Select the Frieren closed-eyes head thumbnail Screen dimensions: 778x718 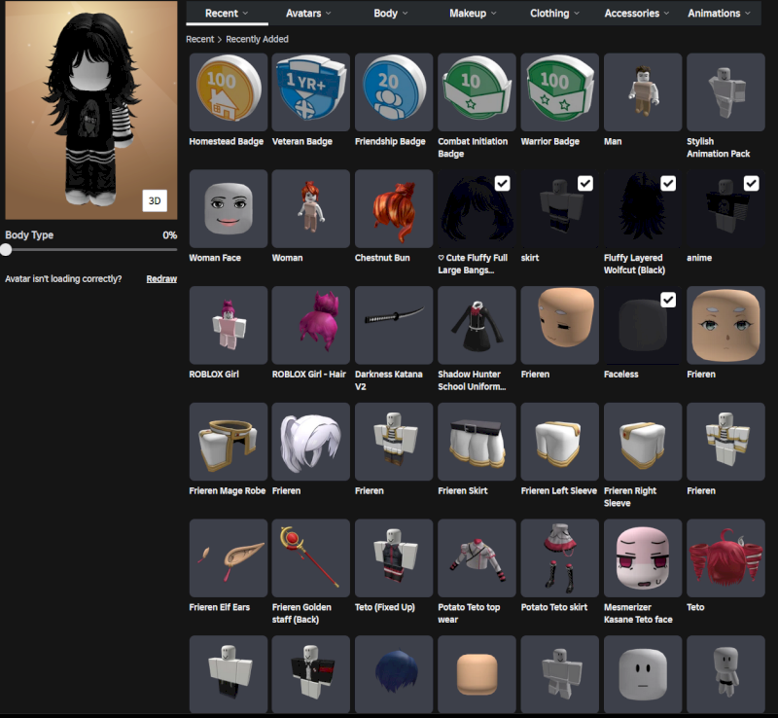coord(560,325)
